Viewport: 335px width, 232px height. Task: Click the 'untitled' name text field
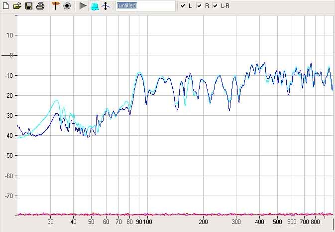pyautogui.click(x=145, y=6)
